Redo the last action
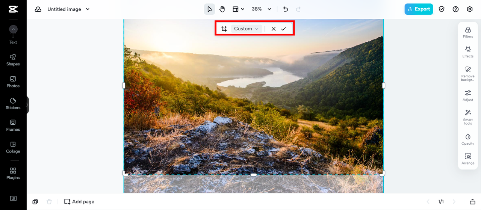 298,9
